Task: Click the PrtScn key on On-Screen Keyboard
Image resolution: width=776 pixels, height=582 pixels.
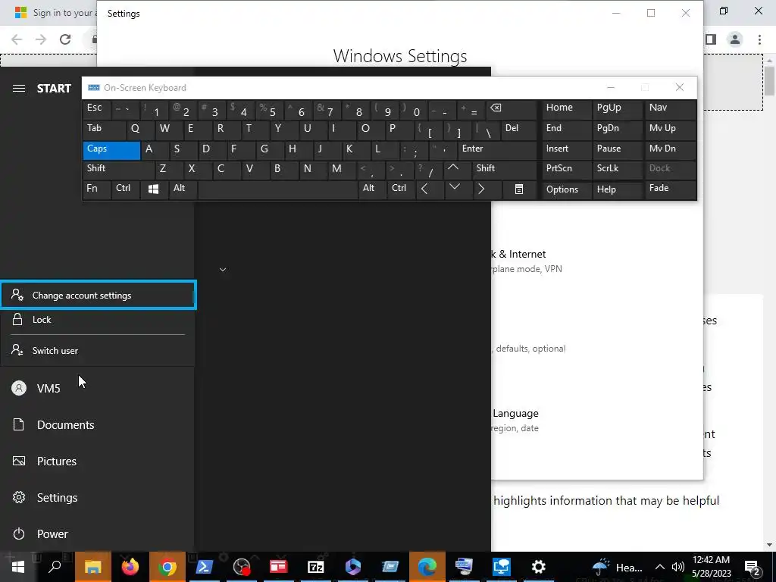Action: [566, 170]
